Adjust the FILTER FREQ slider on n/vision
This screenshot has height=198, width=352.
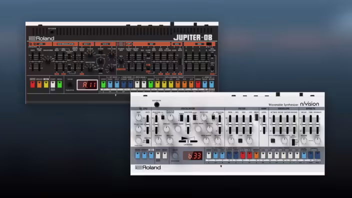[230, 124]
